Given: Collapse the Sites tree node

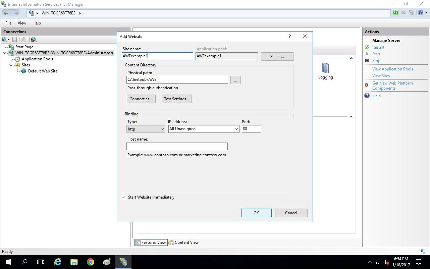Looking at the screenshot, I should [x=11, y=65].
